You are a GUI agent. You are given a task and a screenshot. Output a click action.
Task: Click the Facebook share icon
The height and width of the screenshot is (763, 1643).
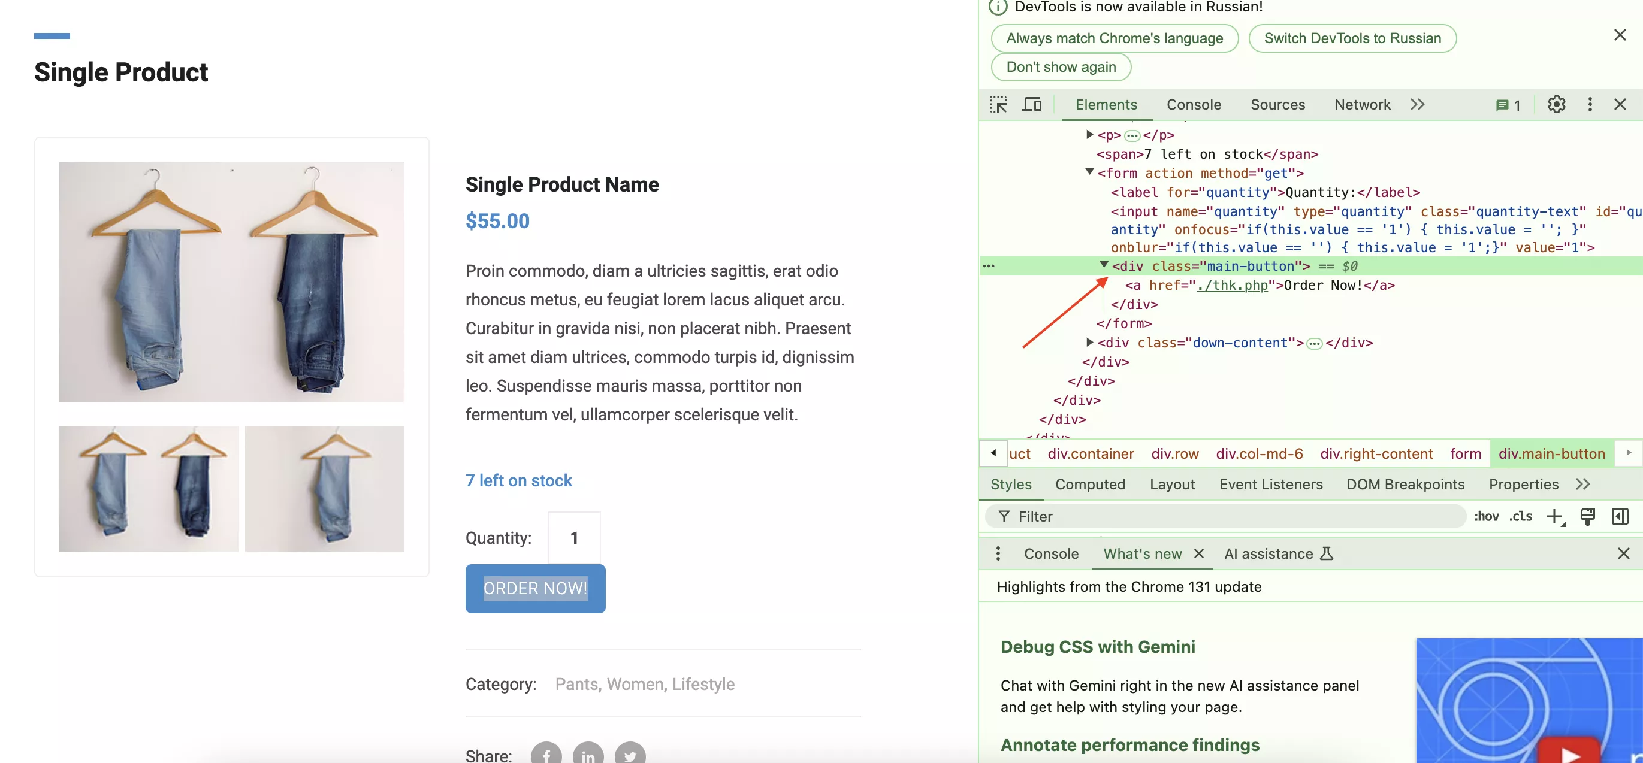coord(546,755)
